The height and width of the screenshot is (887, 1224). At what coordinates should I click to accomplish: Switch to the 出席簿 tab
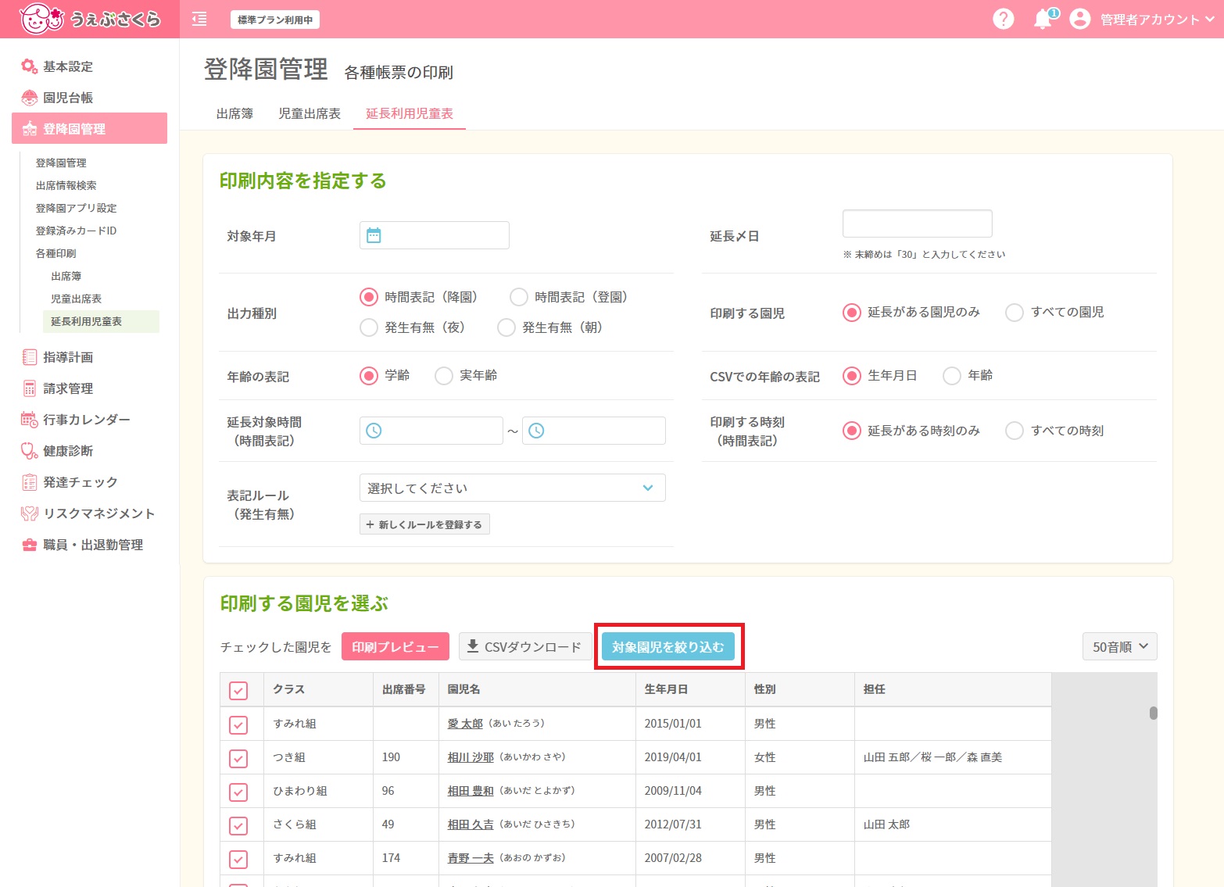point(234,113)
